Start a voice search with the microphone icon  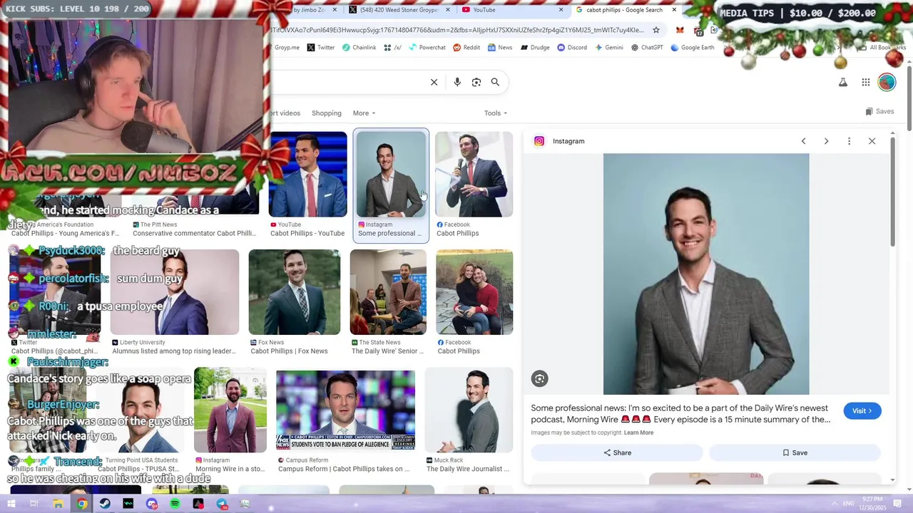457,82
